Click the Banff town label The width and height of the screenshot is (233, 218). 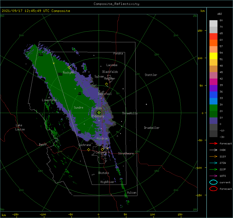[x=43, y=144]
